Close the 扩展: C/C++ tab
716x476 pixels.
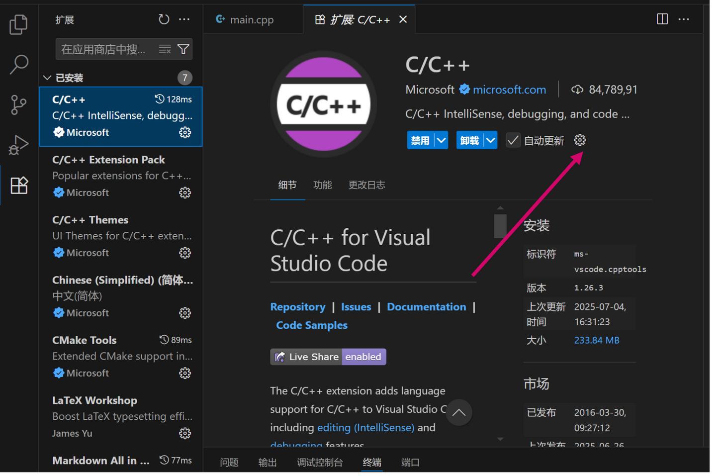[403, 19]
